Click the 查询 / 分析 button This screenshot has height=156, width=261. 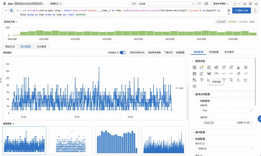point(242,11)
